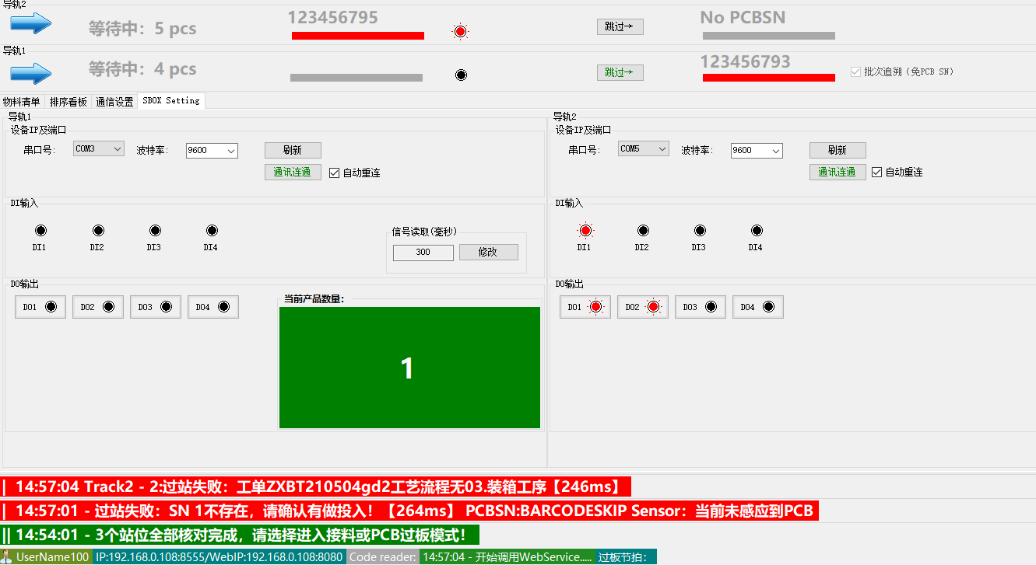Click the 信号读取 input field showing 300

click(x=423, y=253)
